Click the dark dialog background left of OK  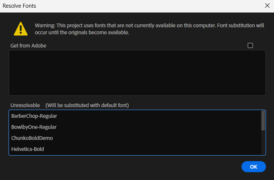click(129, 167)
